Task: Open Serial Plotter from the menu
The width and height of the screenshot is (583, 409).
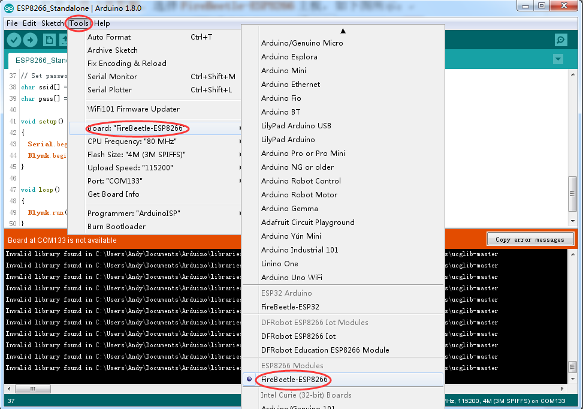Action: (155, 90)
